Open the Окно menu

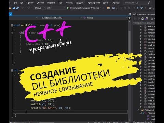click(x=106, y=3)
